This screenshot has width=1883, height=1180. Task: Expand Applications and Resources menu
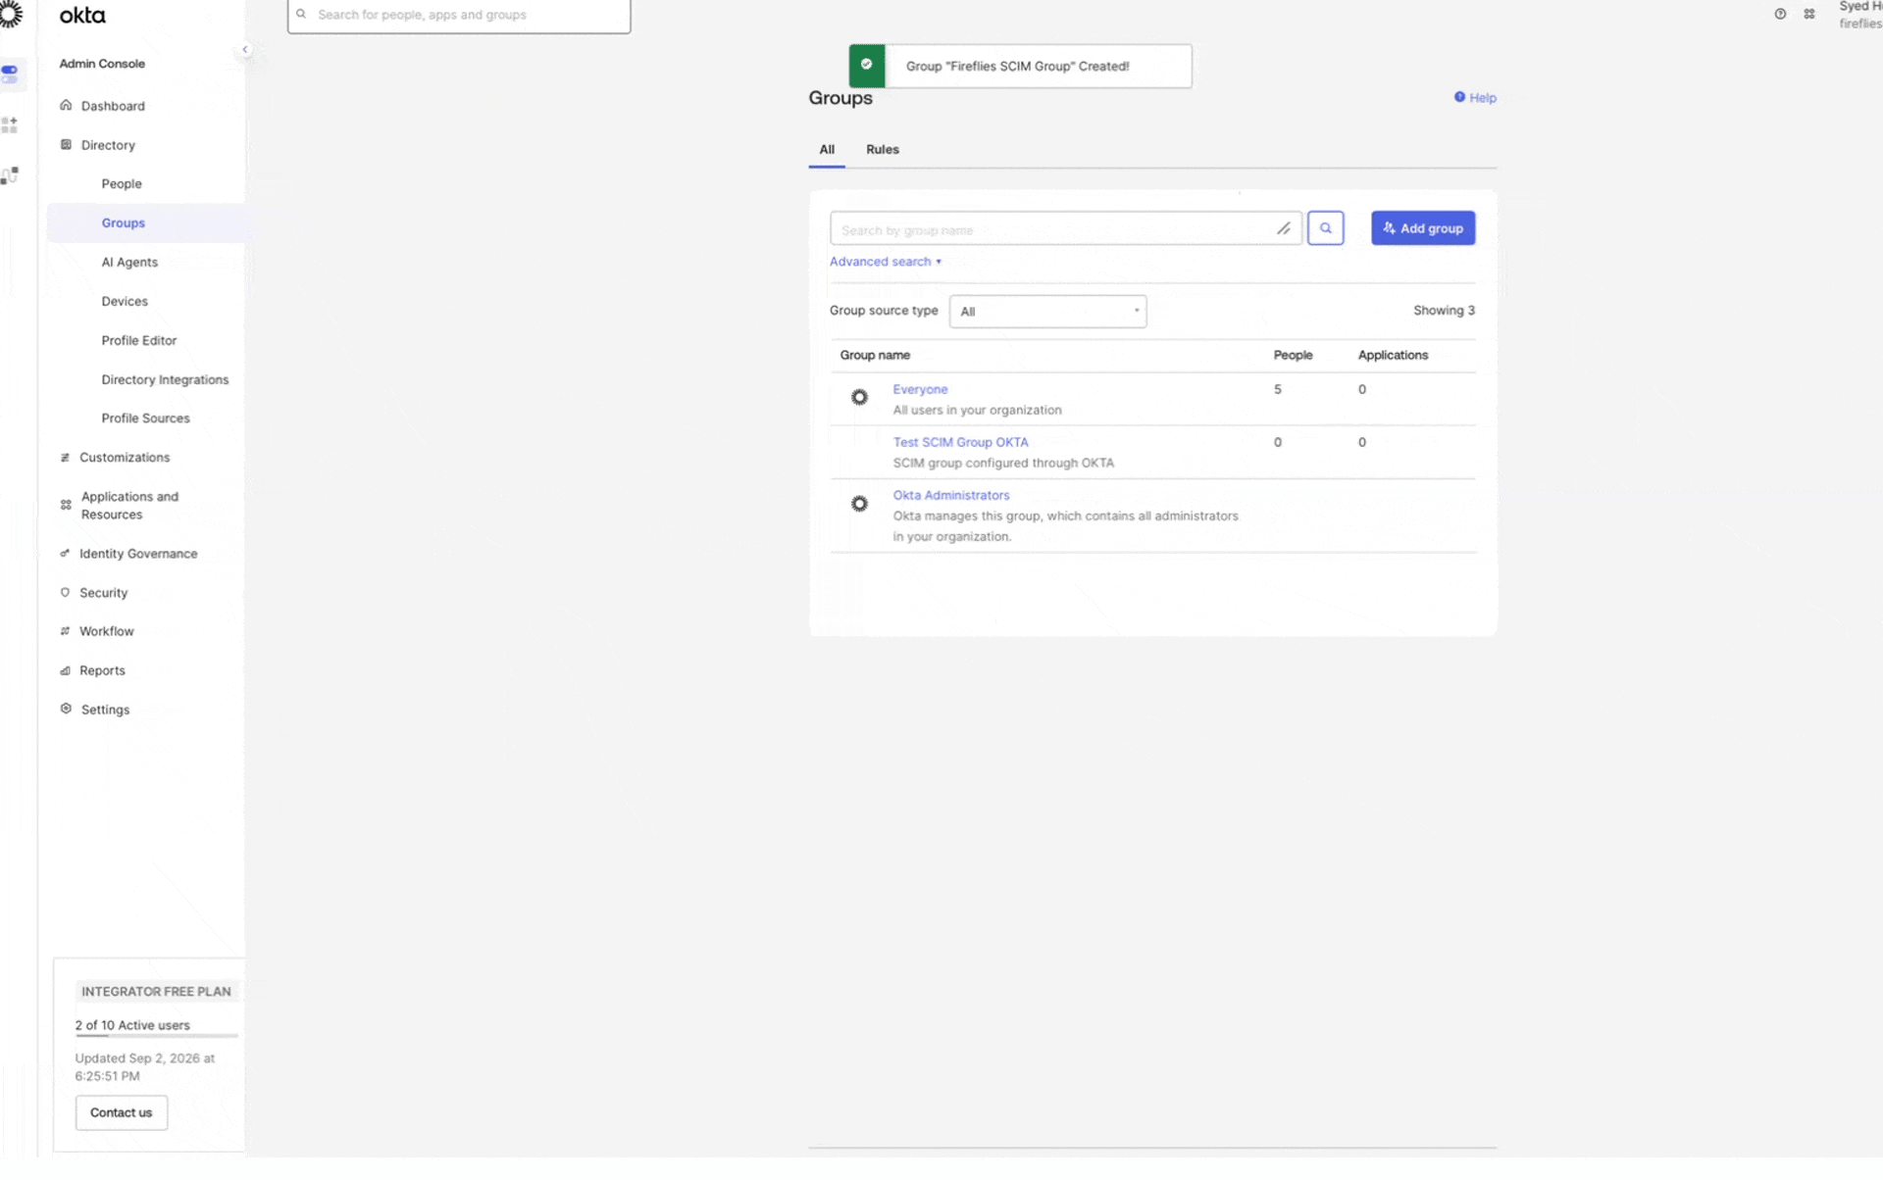129,506
